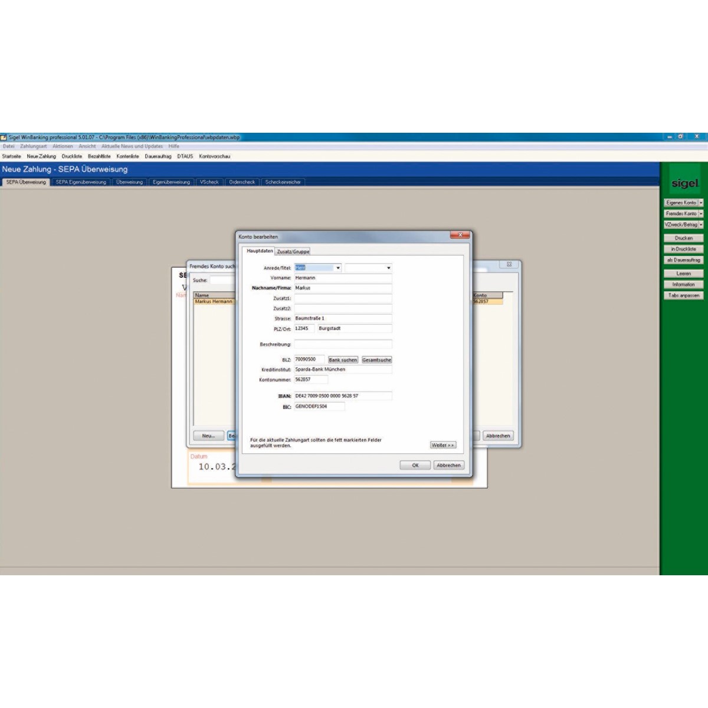Open the Hilfe menu
The height and width of the screenshot is (708, 708).
pyautogui.click(x=173, y=146)
